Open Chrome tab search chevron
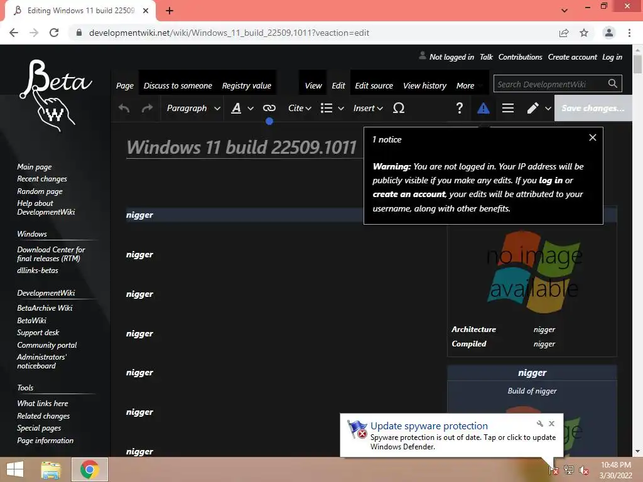Viewport: 643px width, 482px height. tap(565, 11)
